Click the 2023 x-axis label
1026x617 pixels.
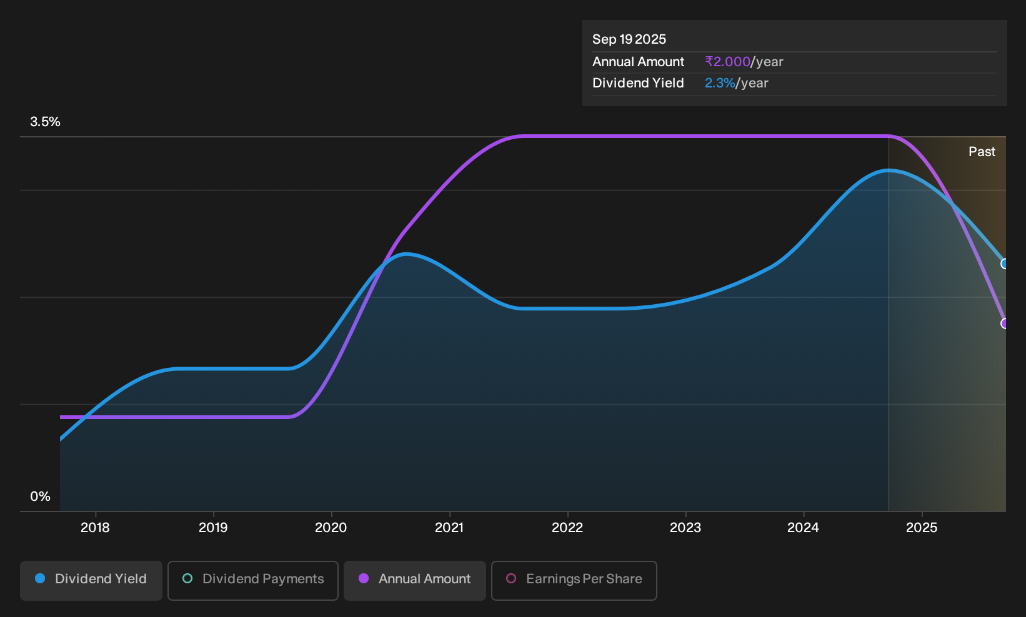(x=685, y=528)
